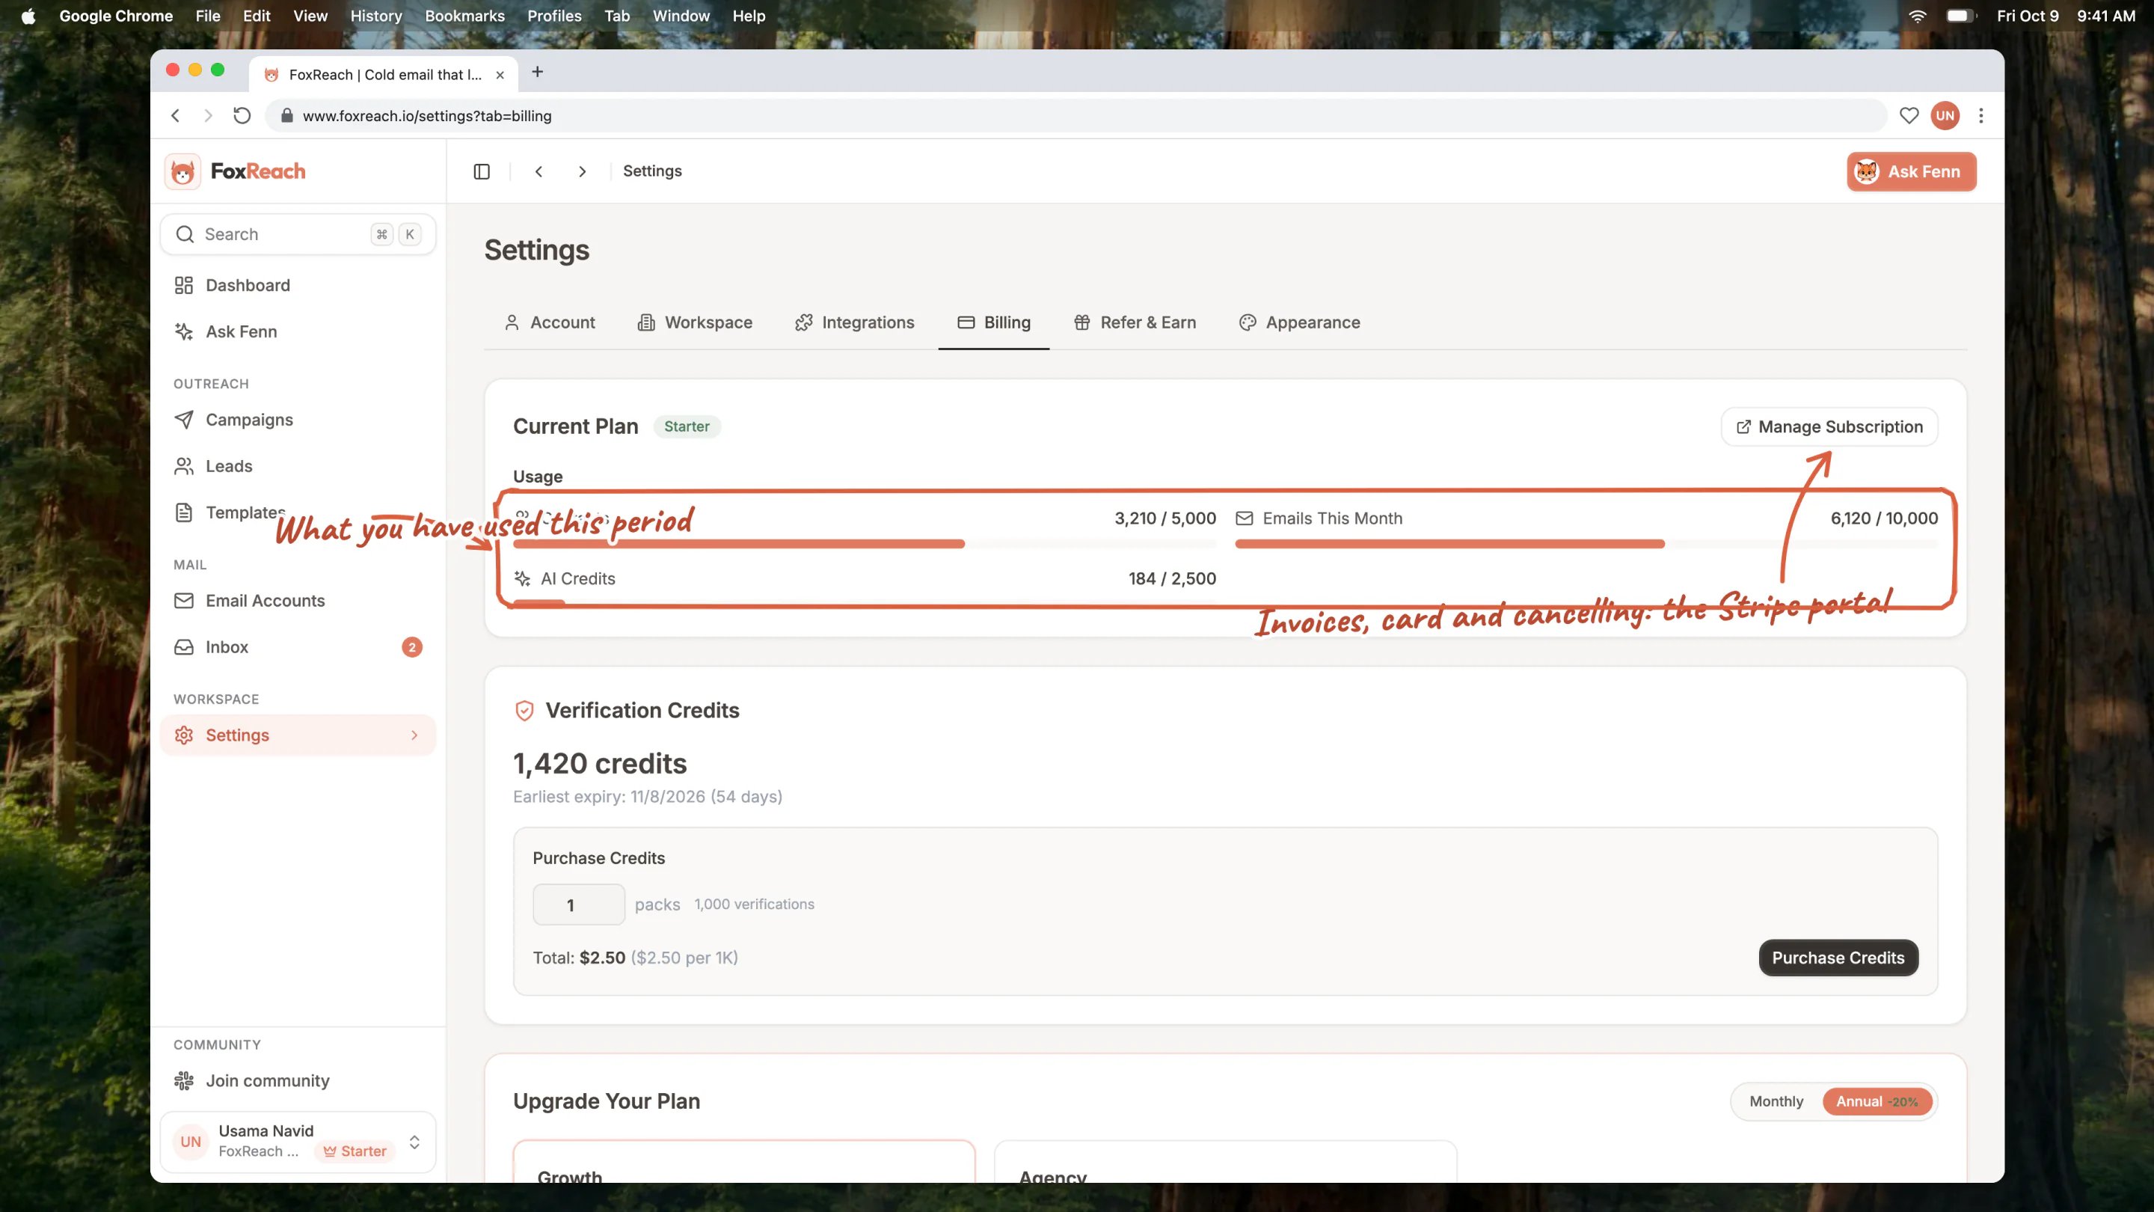Click the sidebar Search field
Viewport: 2154px width, 1212px height.
(x=298, y=234)
